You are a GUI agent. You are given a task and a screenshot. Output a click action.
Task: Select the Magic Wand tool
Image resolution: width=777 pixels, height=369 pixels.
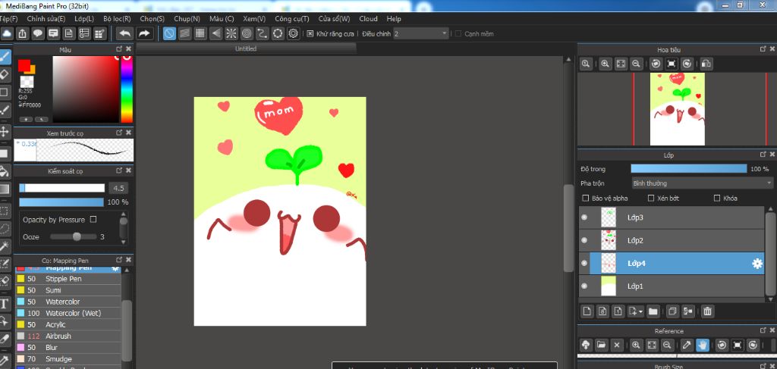coord(5,245)
